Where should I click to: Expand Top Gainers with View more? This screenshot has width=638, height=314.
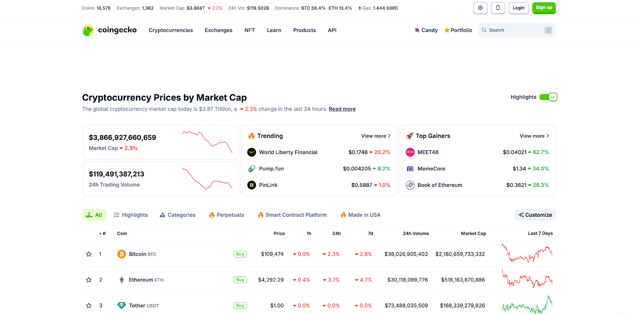tap(534, 136)
